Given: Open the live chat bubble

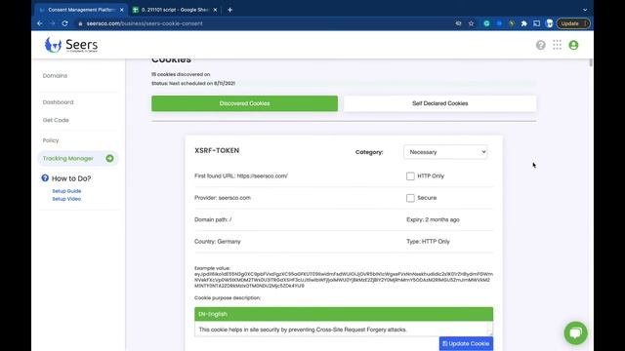Looking at the screenshot, I should pyautogui.click(x=575, y=332).
